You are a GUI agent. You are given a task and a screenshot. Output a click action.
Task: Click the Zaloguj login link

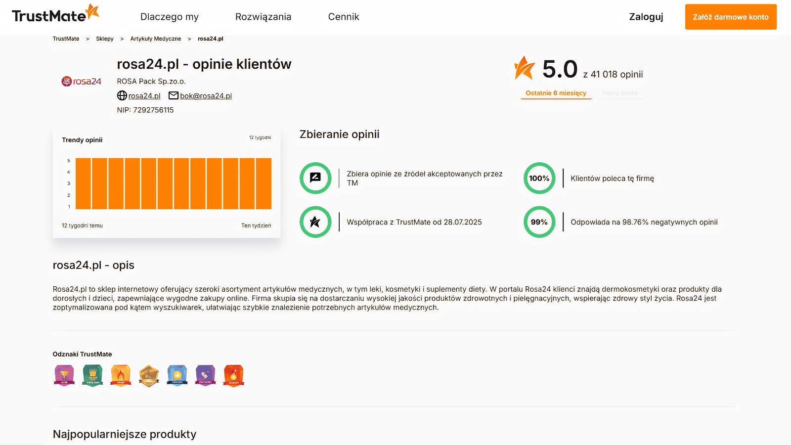pyautogui.click(x=646, y=17)
